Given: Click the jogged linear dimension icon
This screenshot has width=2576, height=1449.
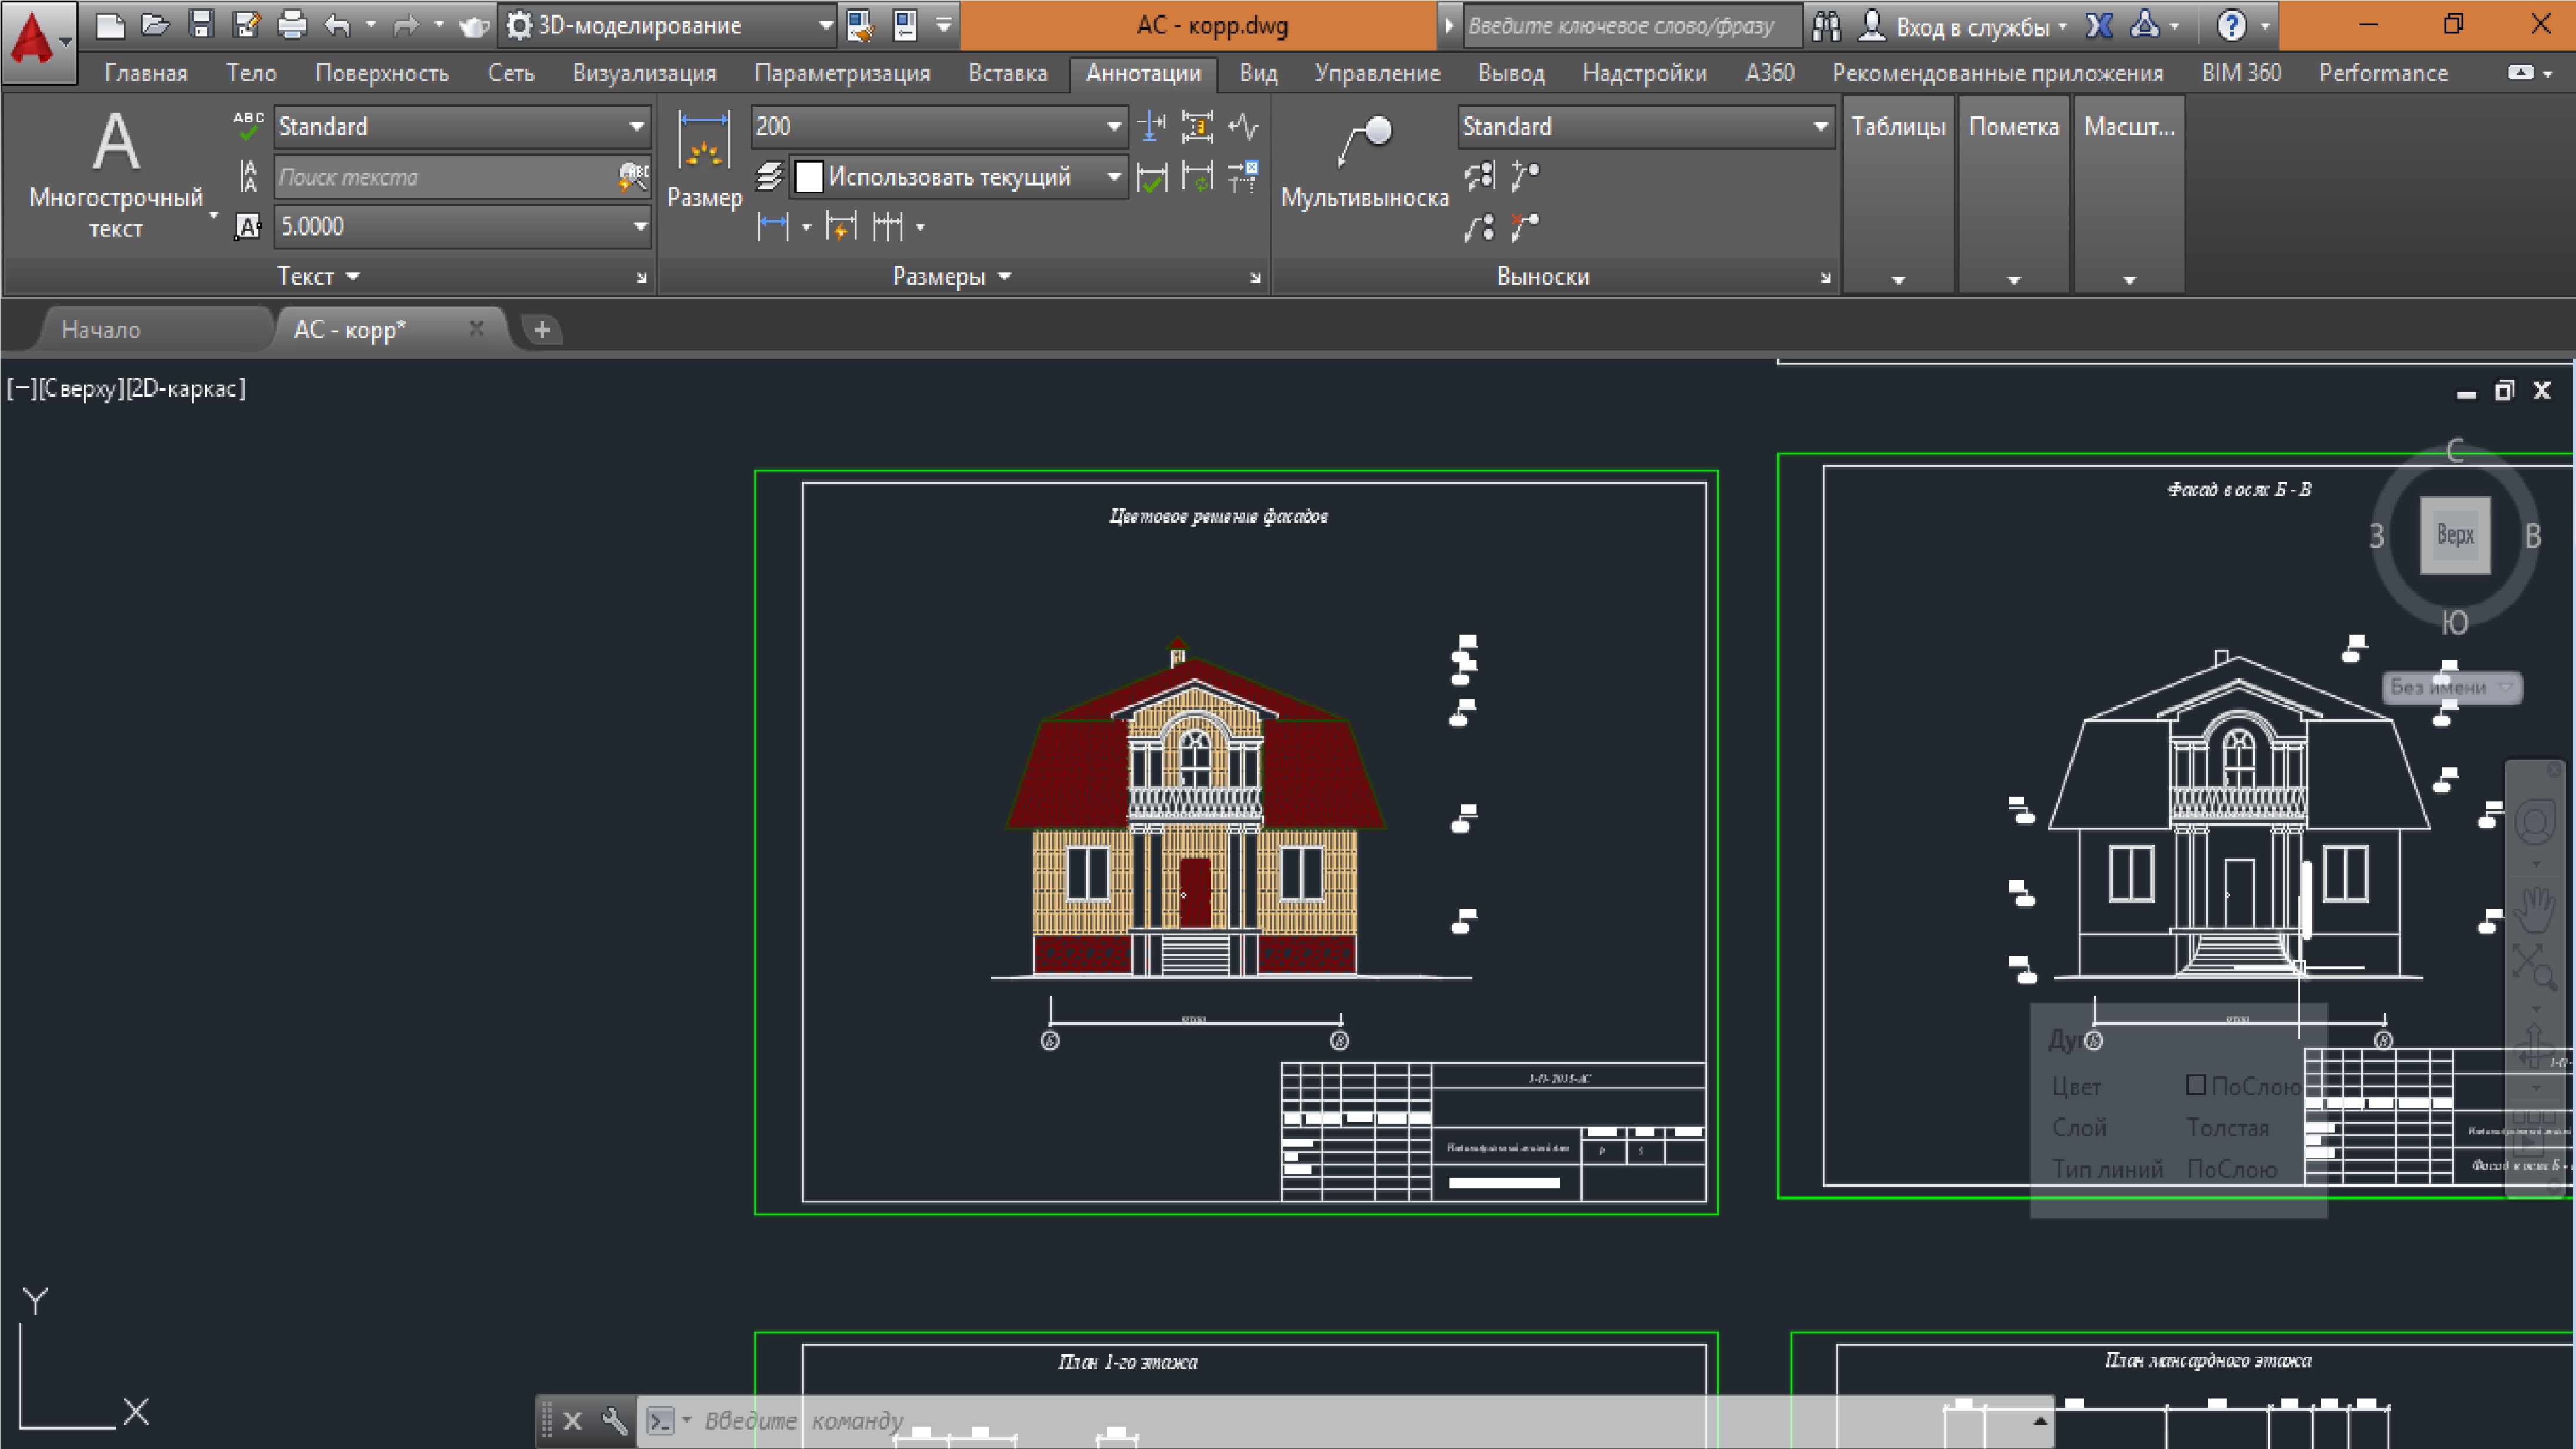Looking at the screenshot, I should (x=1243, y=127).
